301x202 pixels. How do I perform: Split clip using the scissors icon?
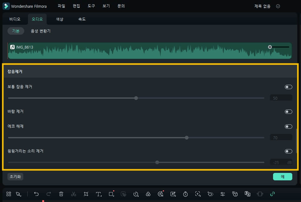[x=74, y=194]
